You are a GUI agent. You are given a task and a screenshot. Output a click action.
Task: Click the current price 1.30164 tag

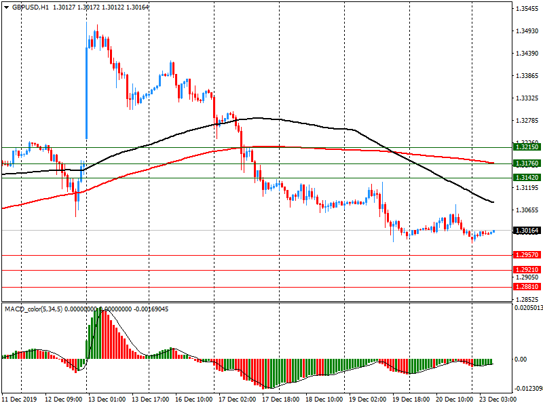pos(527,231)
